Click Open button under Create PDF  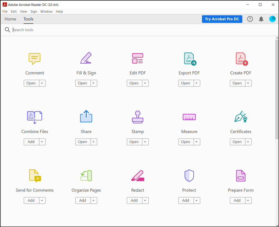(x=238, y=83)
